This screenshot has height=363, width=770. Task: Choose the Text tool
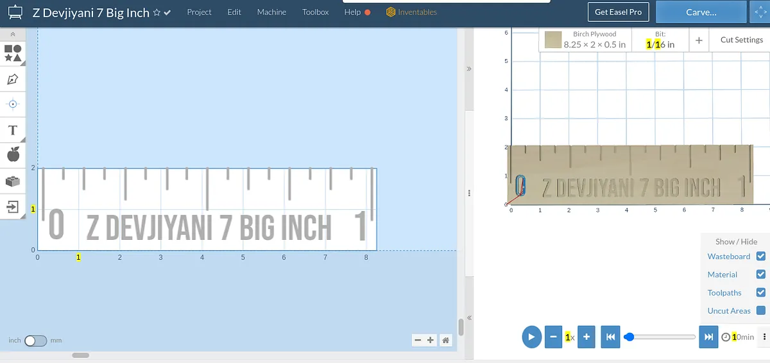coord(13,130)
